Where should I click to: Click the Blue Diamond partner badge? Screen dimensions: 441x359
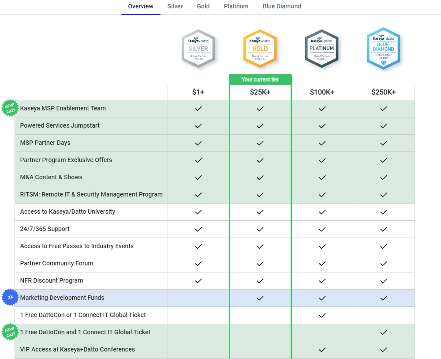click(x=383, y=49)
